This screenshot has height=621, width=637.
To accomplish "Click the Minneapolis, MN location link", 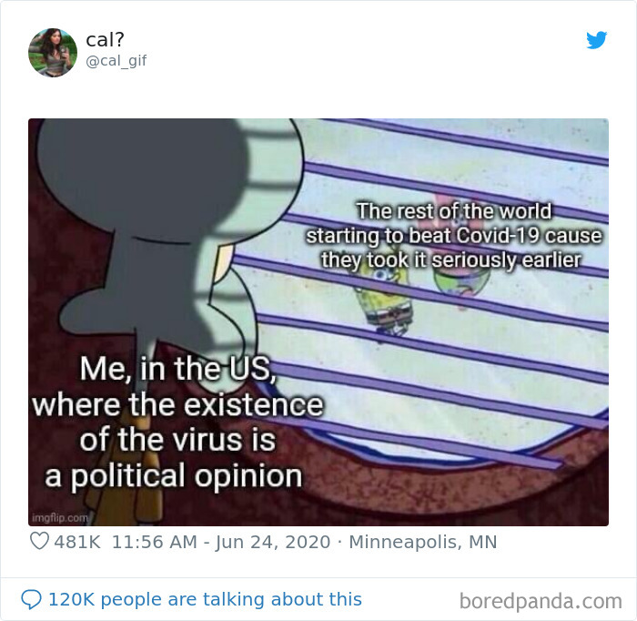I will [423, 542].
